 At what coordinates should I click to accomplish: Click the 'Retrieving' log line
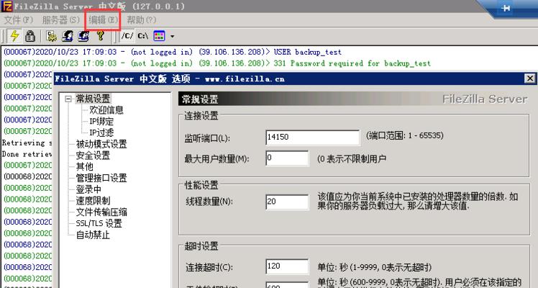pos(27,143)
